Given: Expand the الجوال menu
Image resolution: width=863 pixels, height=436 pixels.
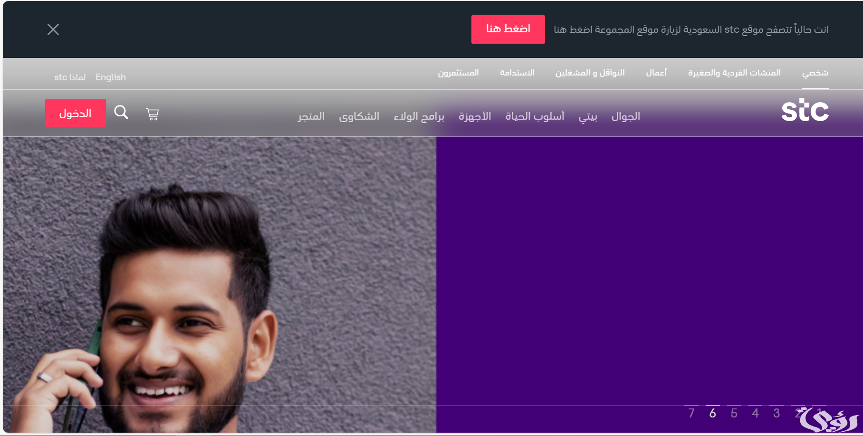Looking at the screenshot, I should tap(625, 116).
